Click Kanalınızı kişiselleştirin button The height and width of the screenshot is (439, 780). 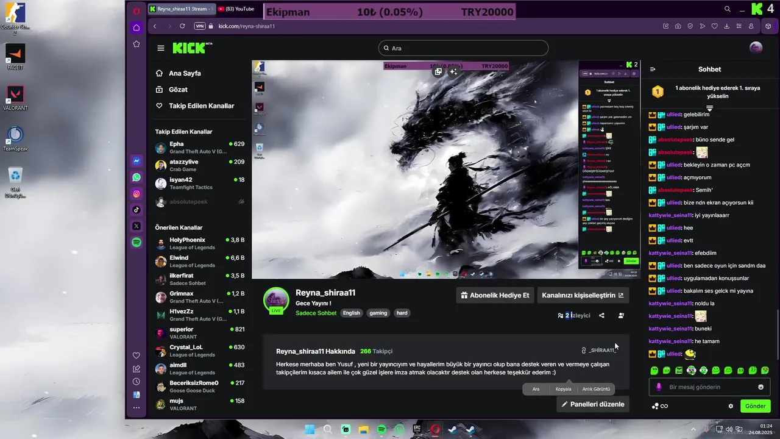tap(583, 295)
